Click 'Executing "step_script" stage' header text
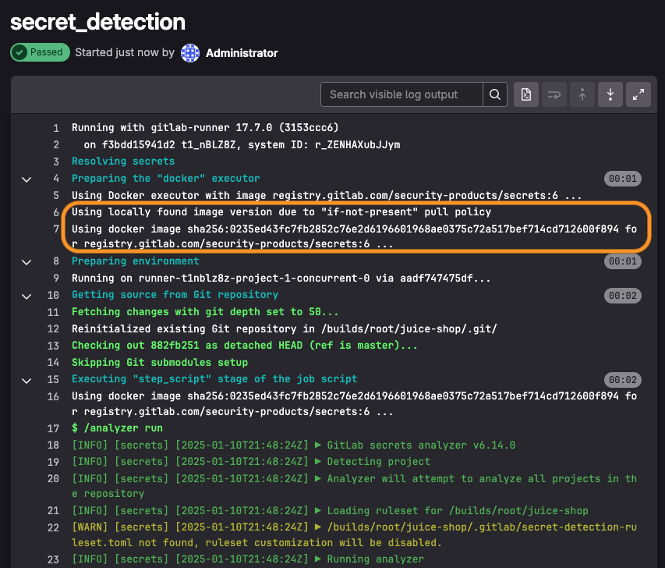Image resolution: width=665 pixels, height=568 pixels. tap(214, 379)
